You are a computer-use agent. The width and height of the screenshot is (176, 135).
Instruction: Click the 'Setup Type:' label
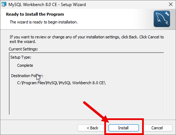(21, 57)
